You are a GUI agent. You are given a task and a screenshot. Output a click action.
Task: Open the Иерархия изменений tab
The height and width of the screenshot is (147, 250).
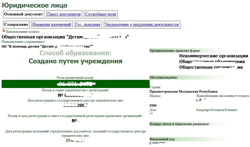click(x=51, y=24)
